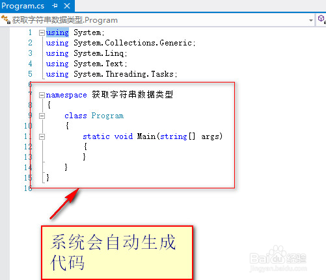Click line number 5 in the gutter
Image resolution: width=326 pixels, height=280 pixels.
(30, 74)
